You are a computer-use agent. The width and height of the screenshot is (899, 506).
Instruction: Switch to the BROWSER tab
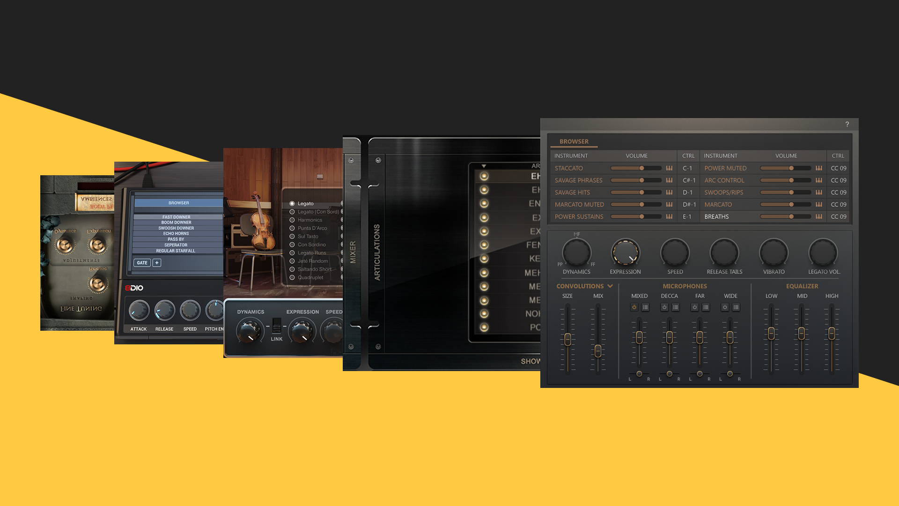574,141
